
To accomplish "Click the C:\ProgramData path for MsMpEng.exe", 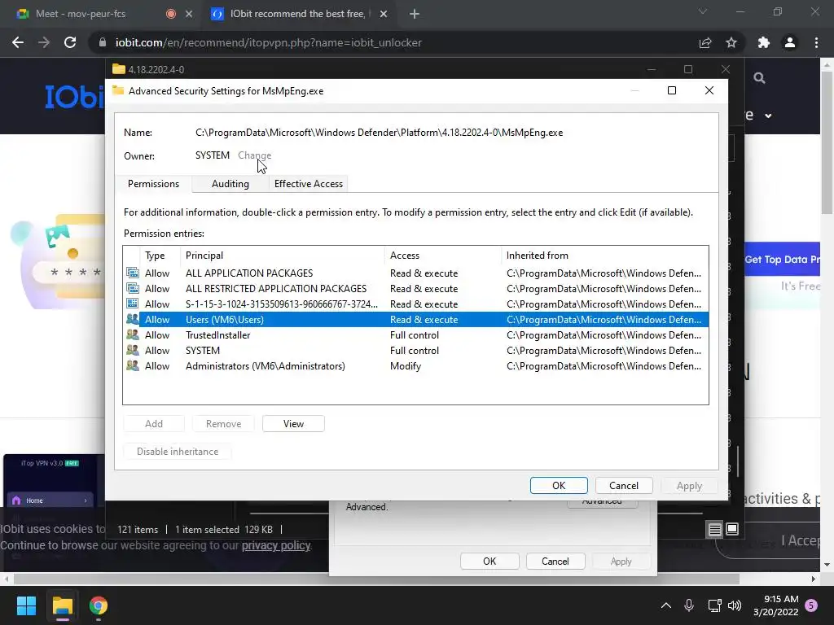I will 379,133.
